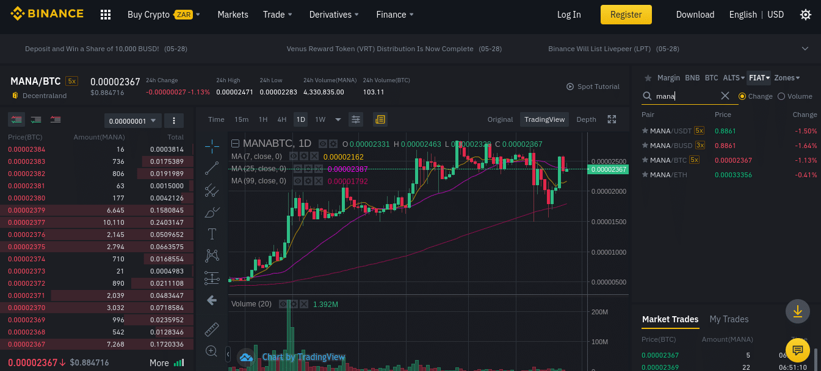Click the download arrow floating button
The height and width of the screenshot is (371, 821).
click(x=797, y=311)
